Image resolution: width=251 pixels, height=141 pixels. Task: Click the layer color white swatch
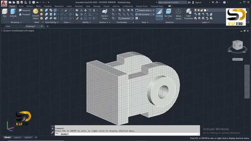tap(205, 10)
